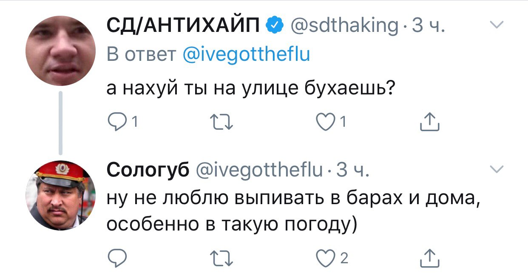Image resolution: width=528 pixels, height=279 pixels.
Task: Open the tweet text "а нахуй ты на улице бухаешь?"
Action: coord(250,89)
